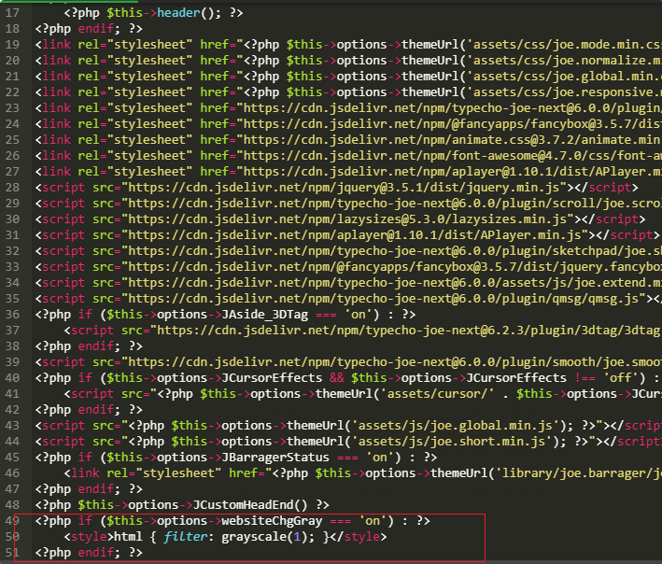
Task: Click line number 28 in the gutter
Action: pyautogui.click(x=12, y=188)
